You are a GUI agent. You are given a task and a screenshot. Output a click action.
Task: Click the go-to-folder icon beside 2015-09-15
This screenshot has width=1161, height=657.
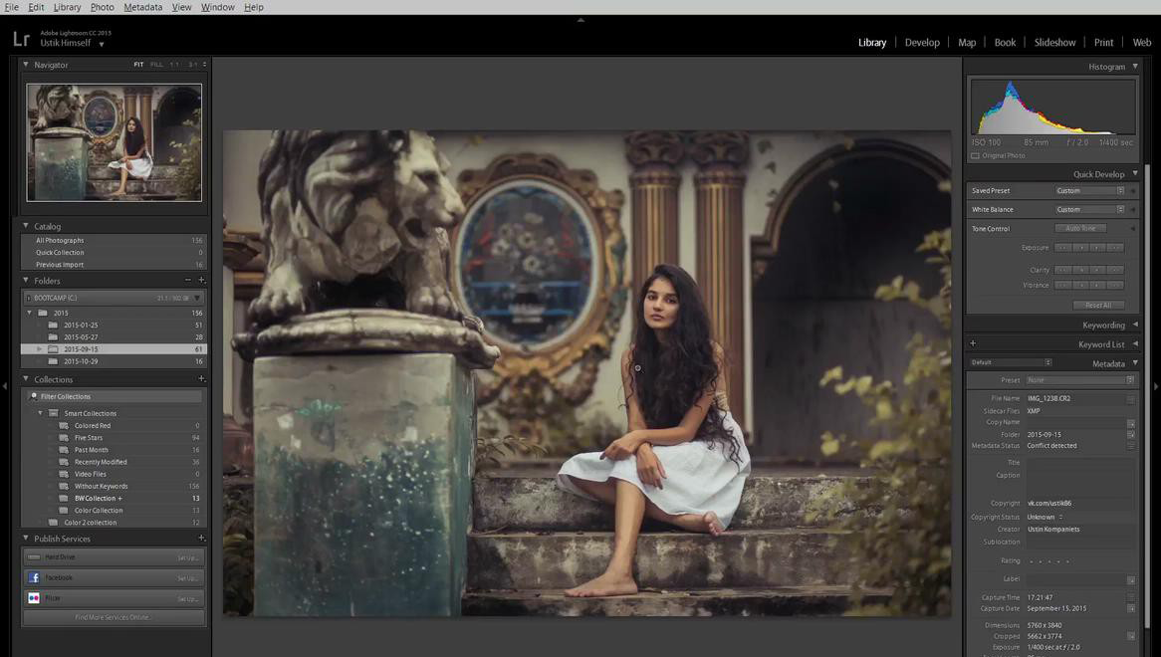tap(1131, 435)
